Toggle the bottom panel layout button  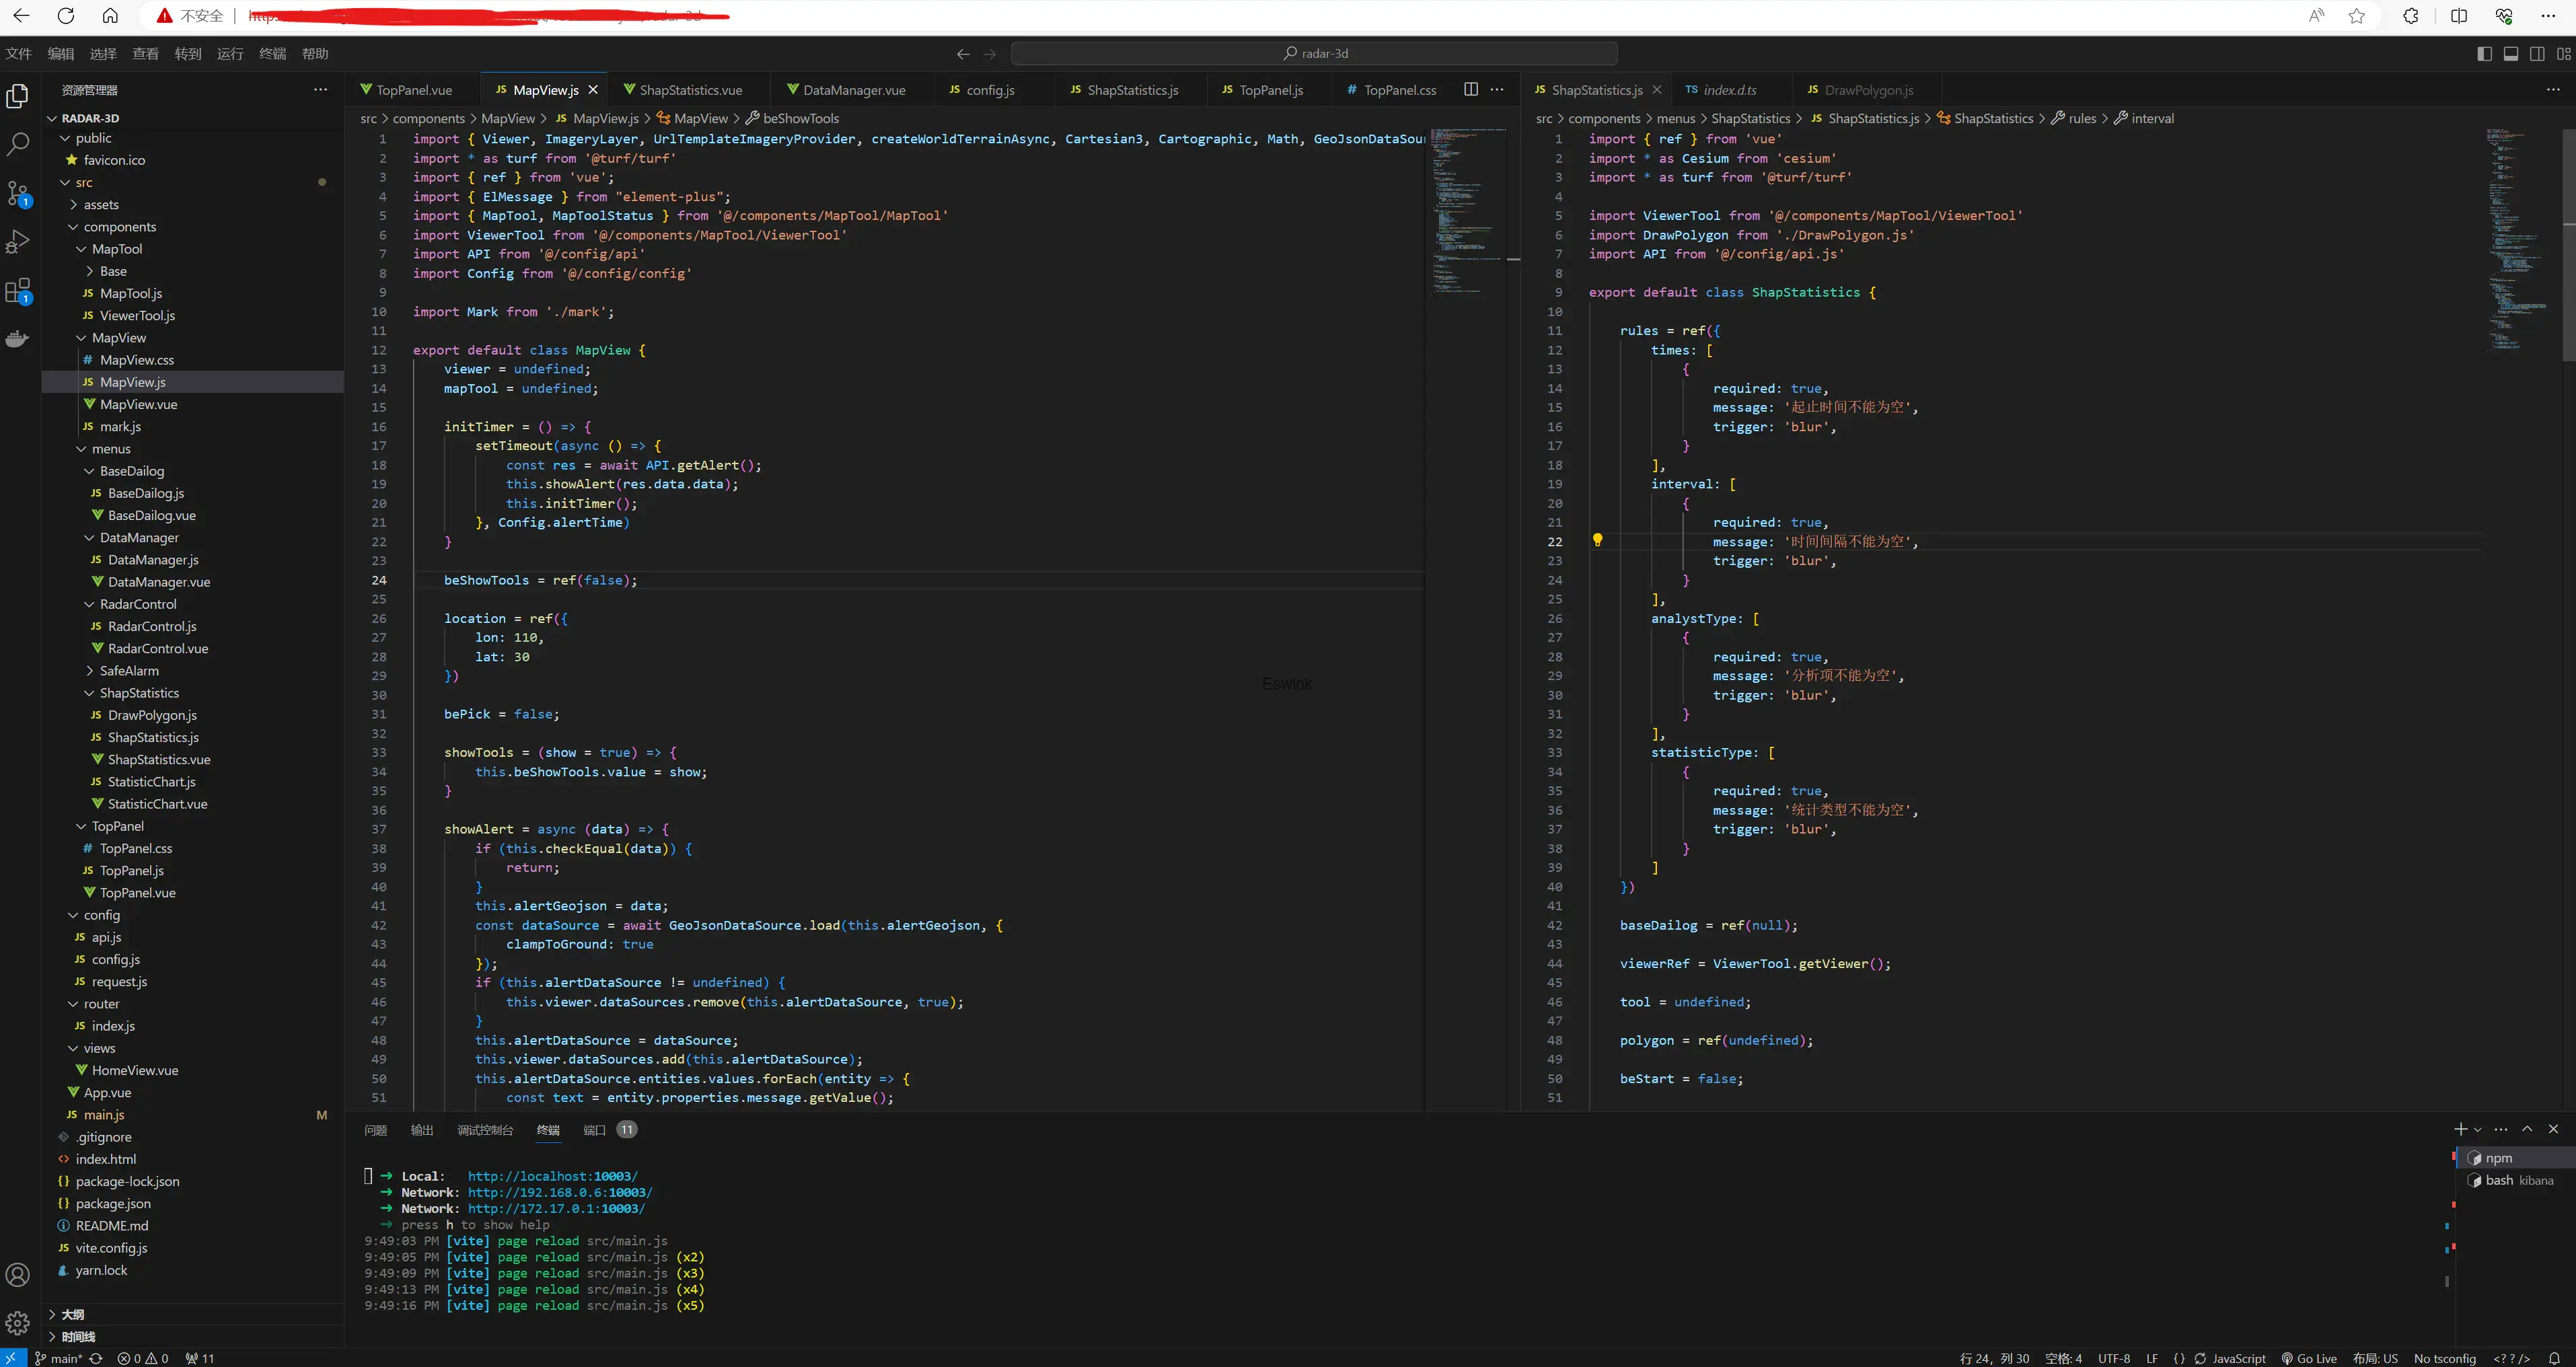(2510, 54)
